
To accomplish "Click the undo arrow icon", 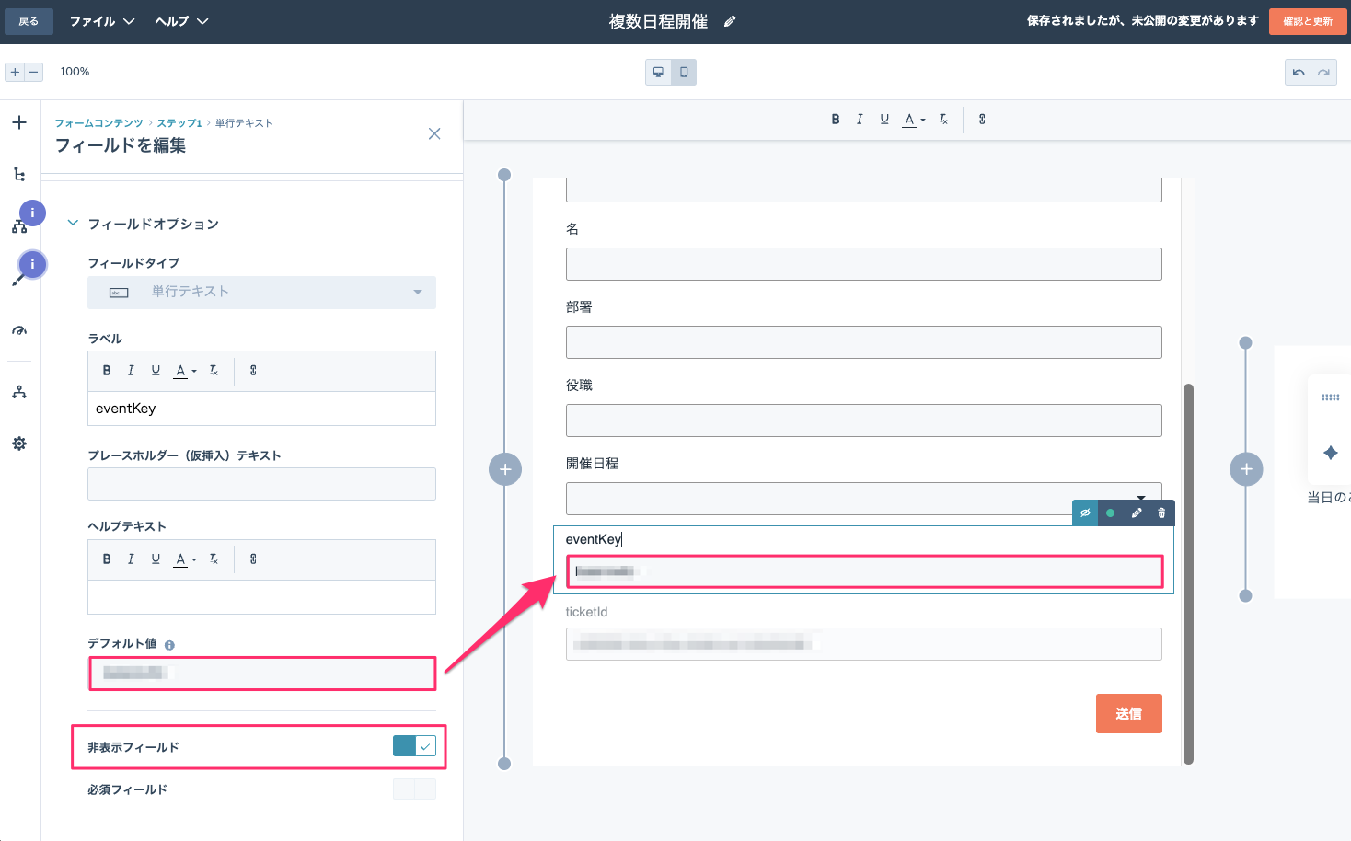I will point(1299,72).
